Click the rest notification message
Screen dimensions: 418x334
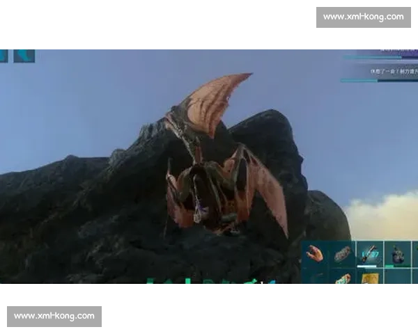[x=394, y=72]
